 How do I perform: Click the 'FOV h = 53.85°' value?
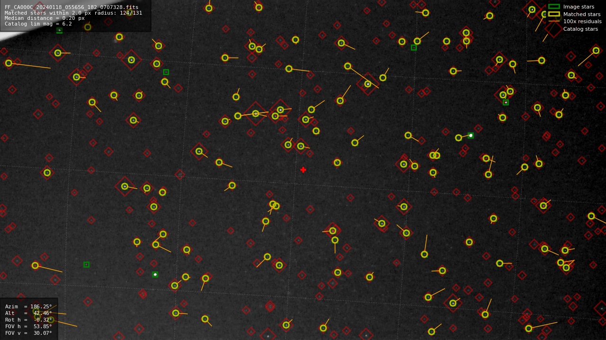28,326
